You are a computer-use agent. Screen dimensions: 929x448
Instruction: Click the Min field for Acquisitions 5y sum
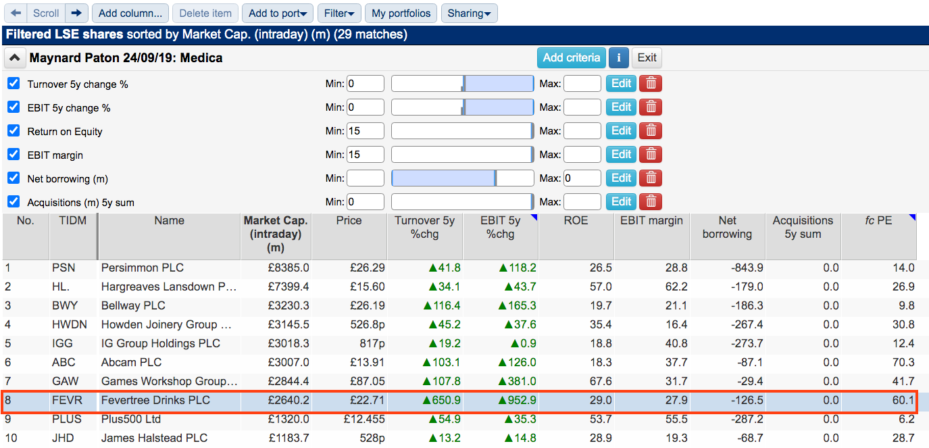coord(366,202)
